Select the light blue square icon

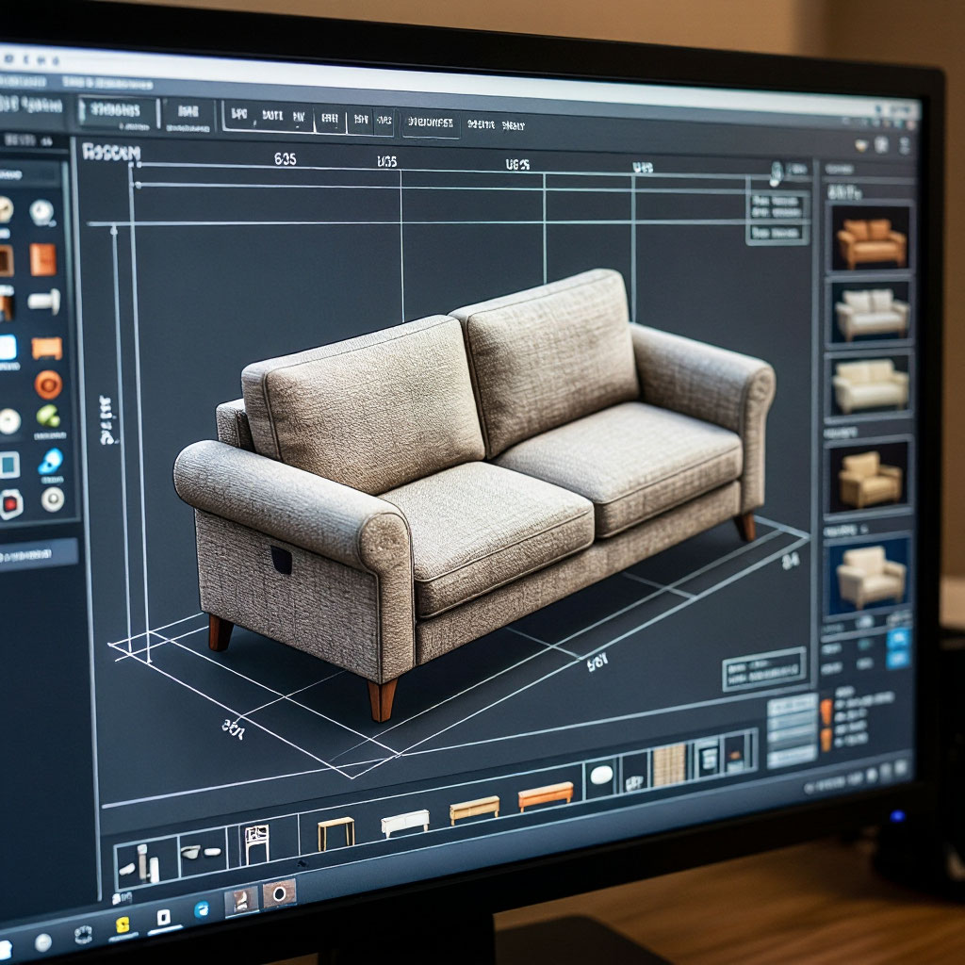pos(8,348)
